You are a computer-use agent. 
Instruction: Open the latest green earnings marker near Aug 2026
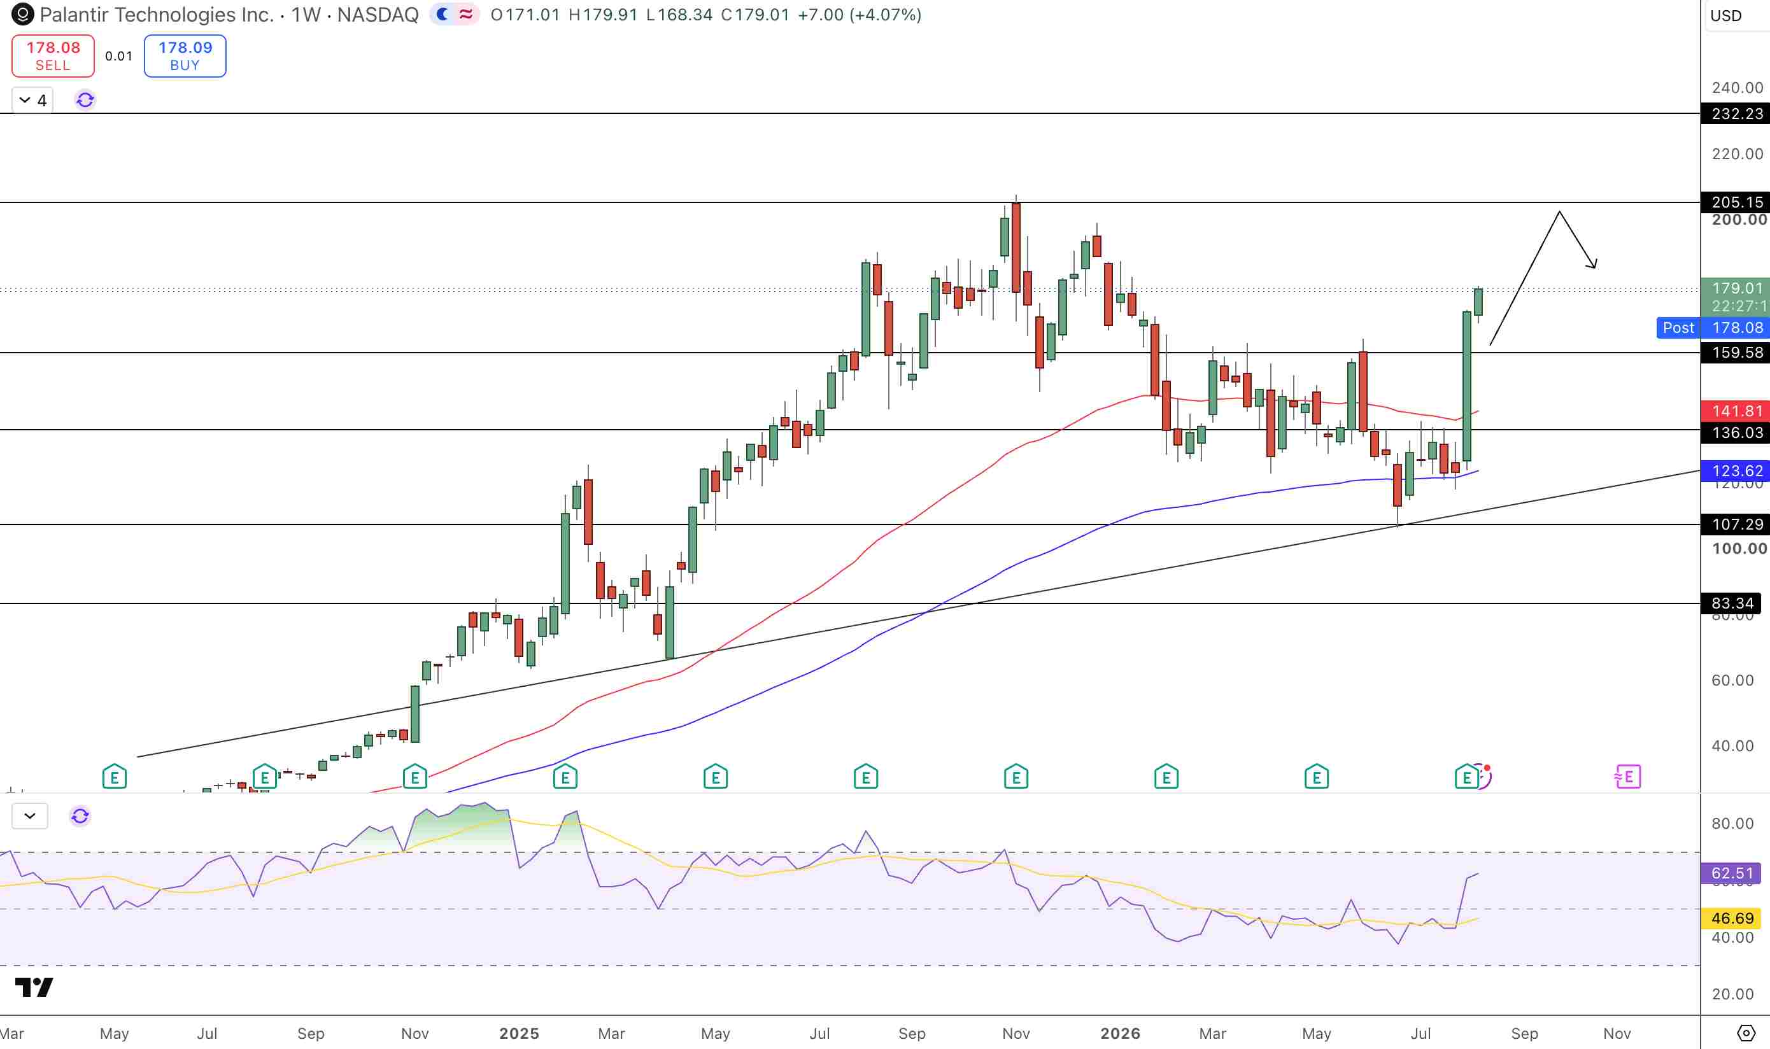pyautogui.click(x=1467, y=777)
